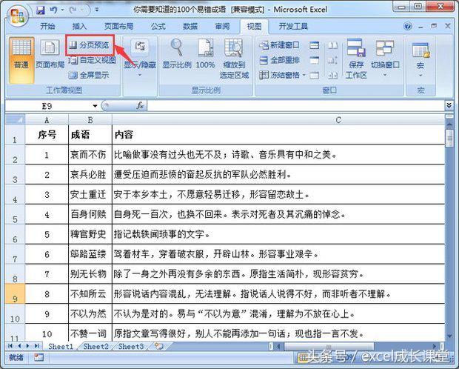Switch to Sheet1 tab
This screenshot has height=369, width=459.
tap(60, 347)
